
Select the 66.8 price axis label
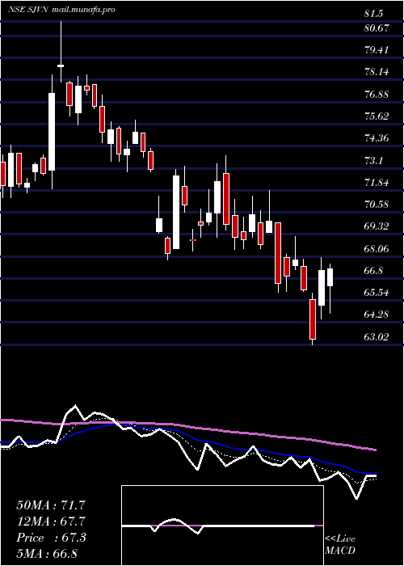[373, 270]
